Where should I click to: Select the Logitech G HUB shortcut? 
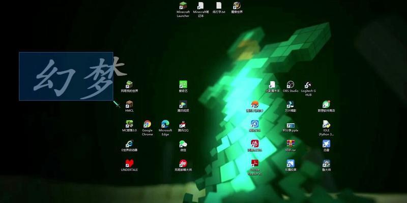[308, 88]
